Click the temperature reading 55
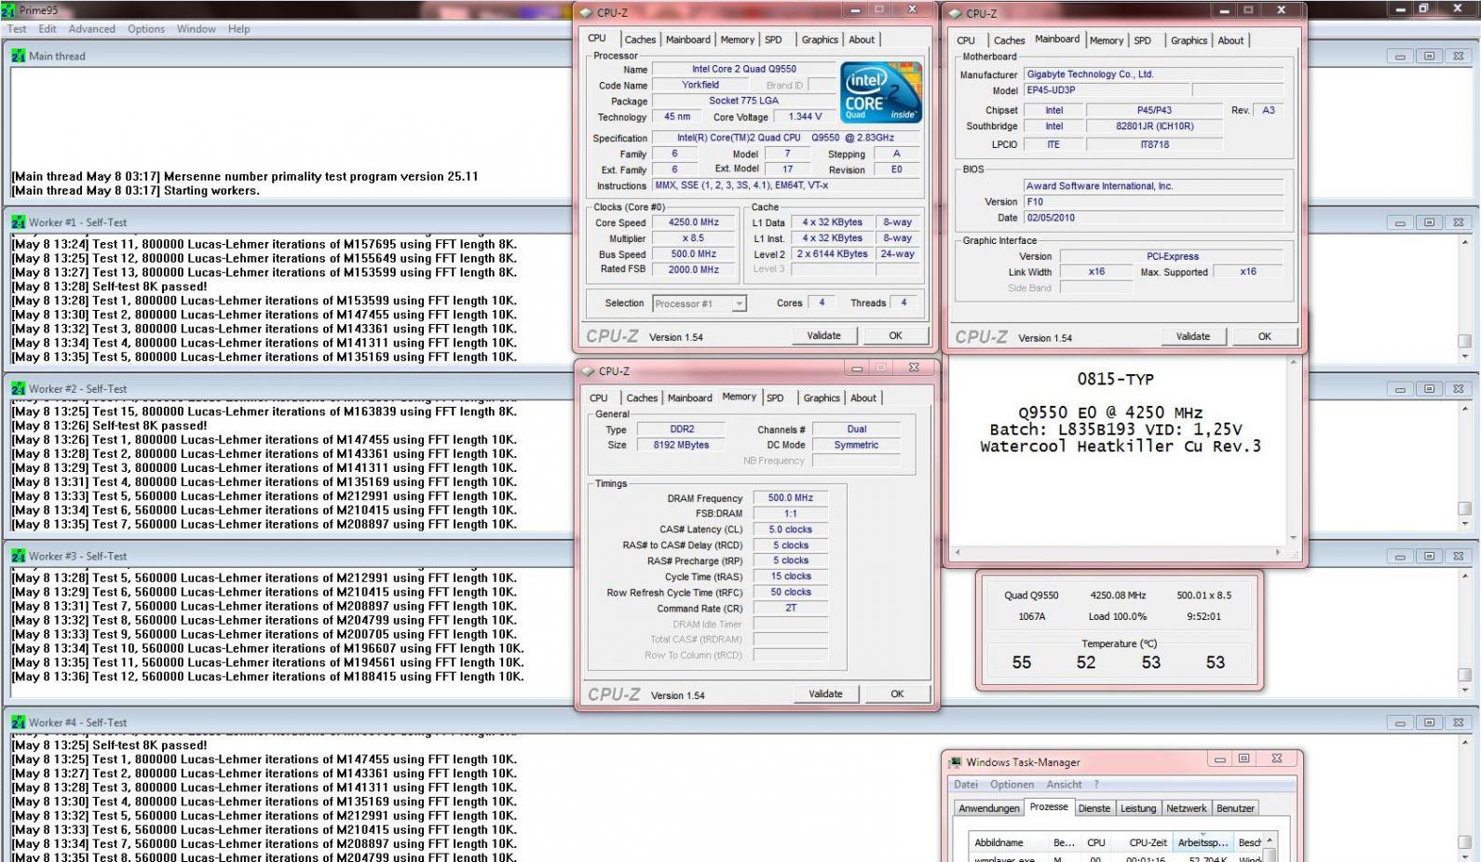 pyautogui.click(x=1022, y=663)
